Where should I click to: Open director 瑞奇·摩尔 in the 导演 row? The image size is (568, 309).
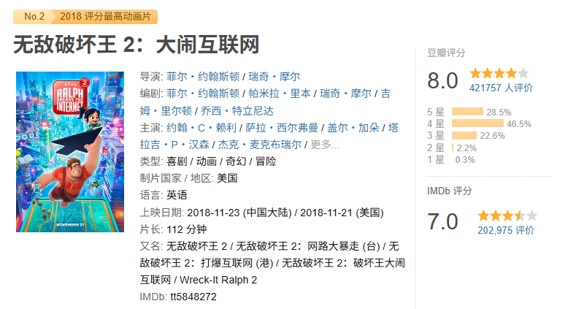coord(275,77)
